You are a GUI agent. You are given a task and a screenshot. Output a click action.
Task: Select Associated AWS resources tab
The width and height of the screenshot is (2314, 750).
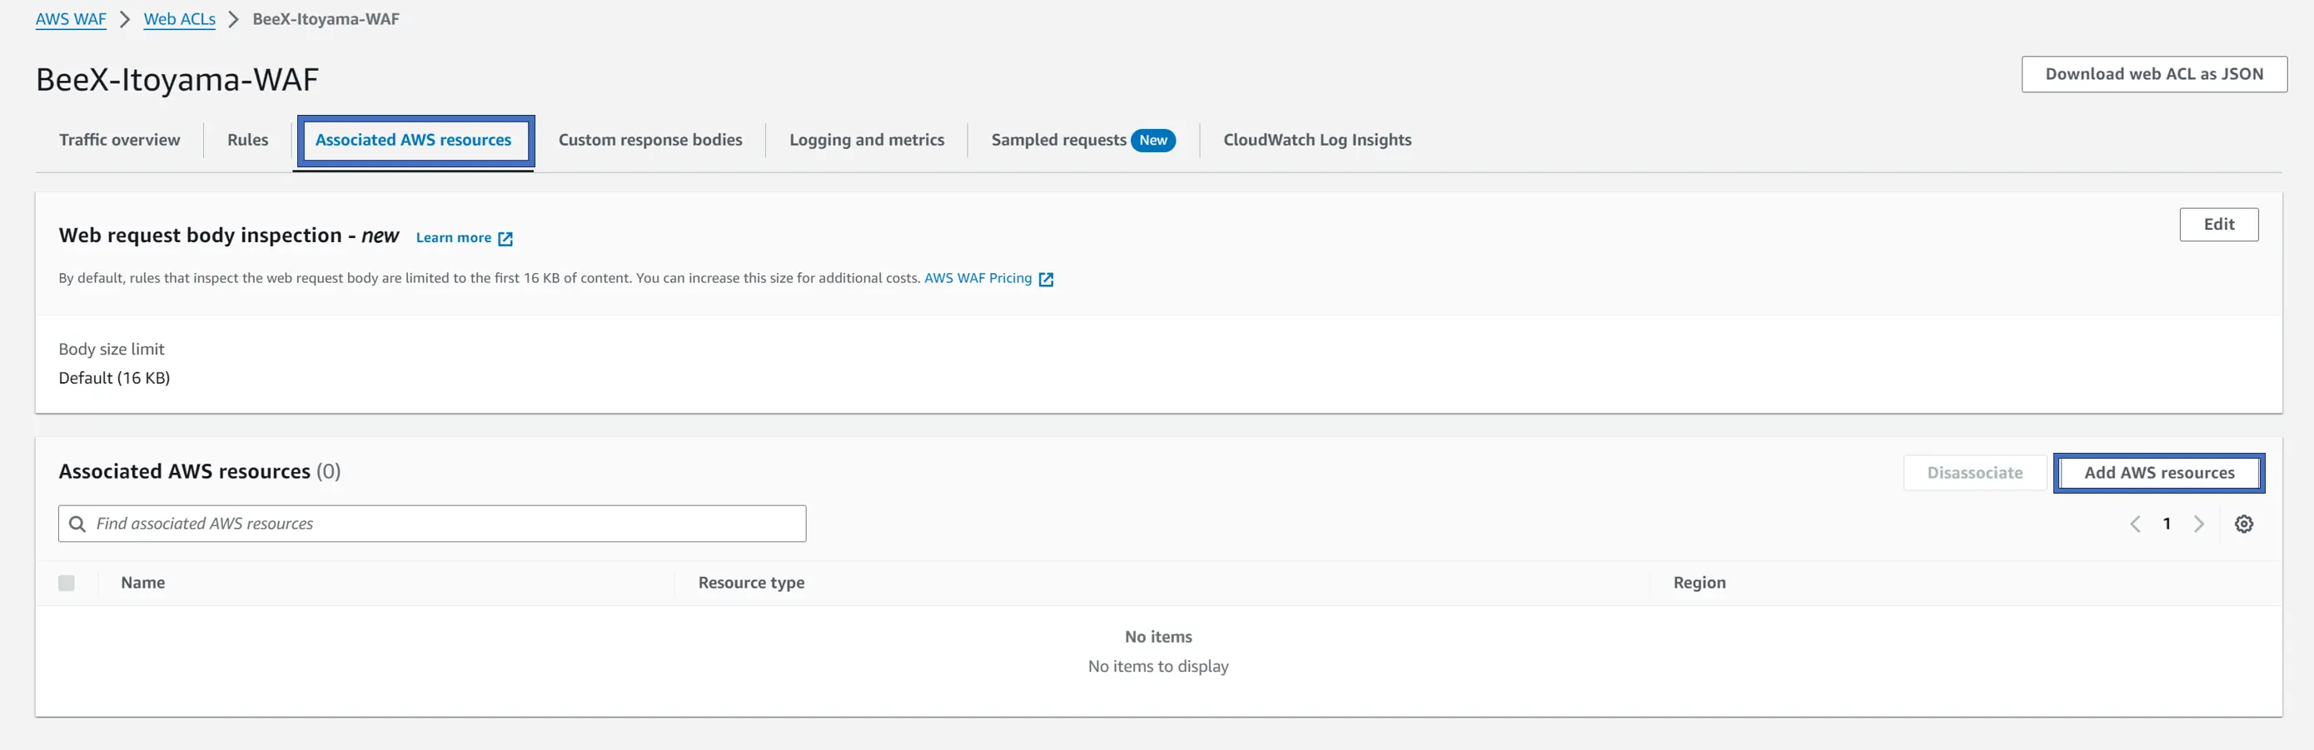[x=413, y=140]
